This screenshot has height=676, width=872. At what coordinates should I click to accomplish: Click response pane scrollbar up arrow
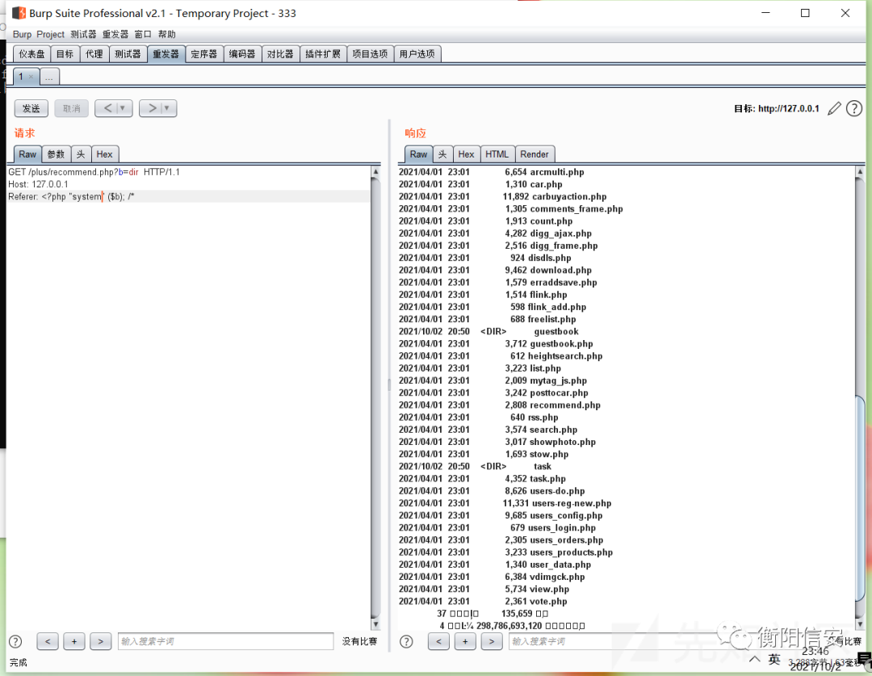[861, 172]
